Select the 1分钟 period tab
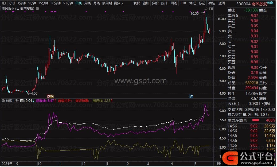The width and height of the screenshot is (277, 167). [x=21, y=3]
